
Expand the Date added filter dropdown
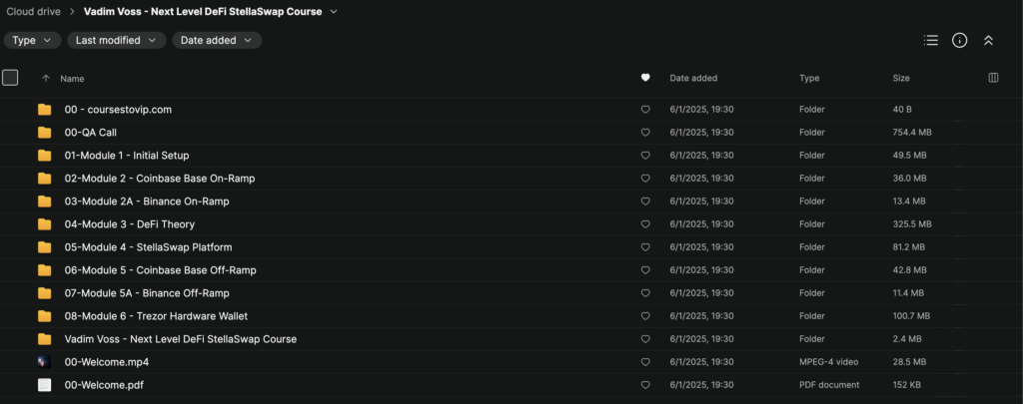pos(216,41)
